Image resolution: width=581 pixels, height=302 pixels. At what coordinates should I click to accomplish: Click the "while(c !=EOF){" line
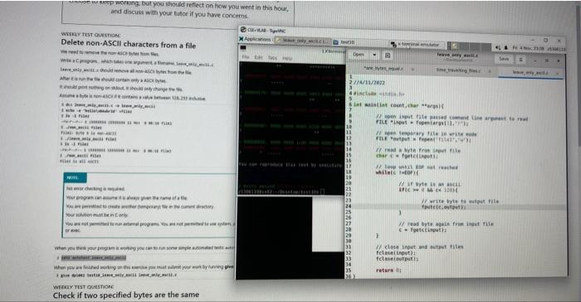[398, 173]
